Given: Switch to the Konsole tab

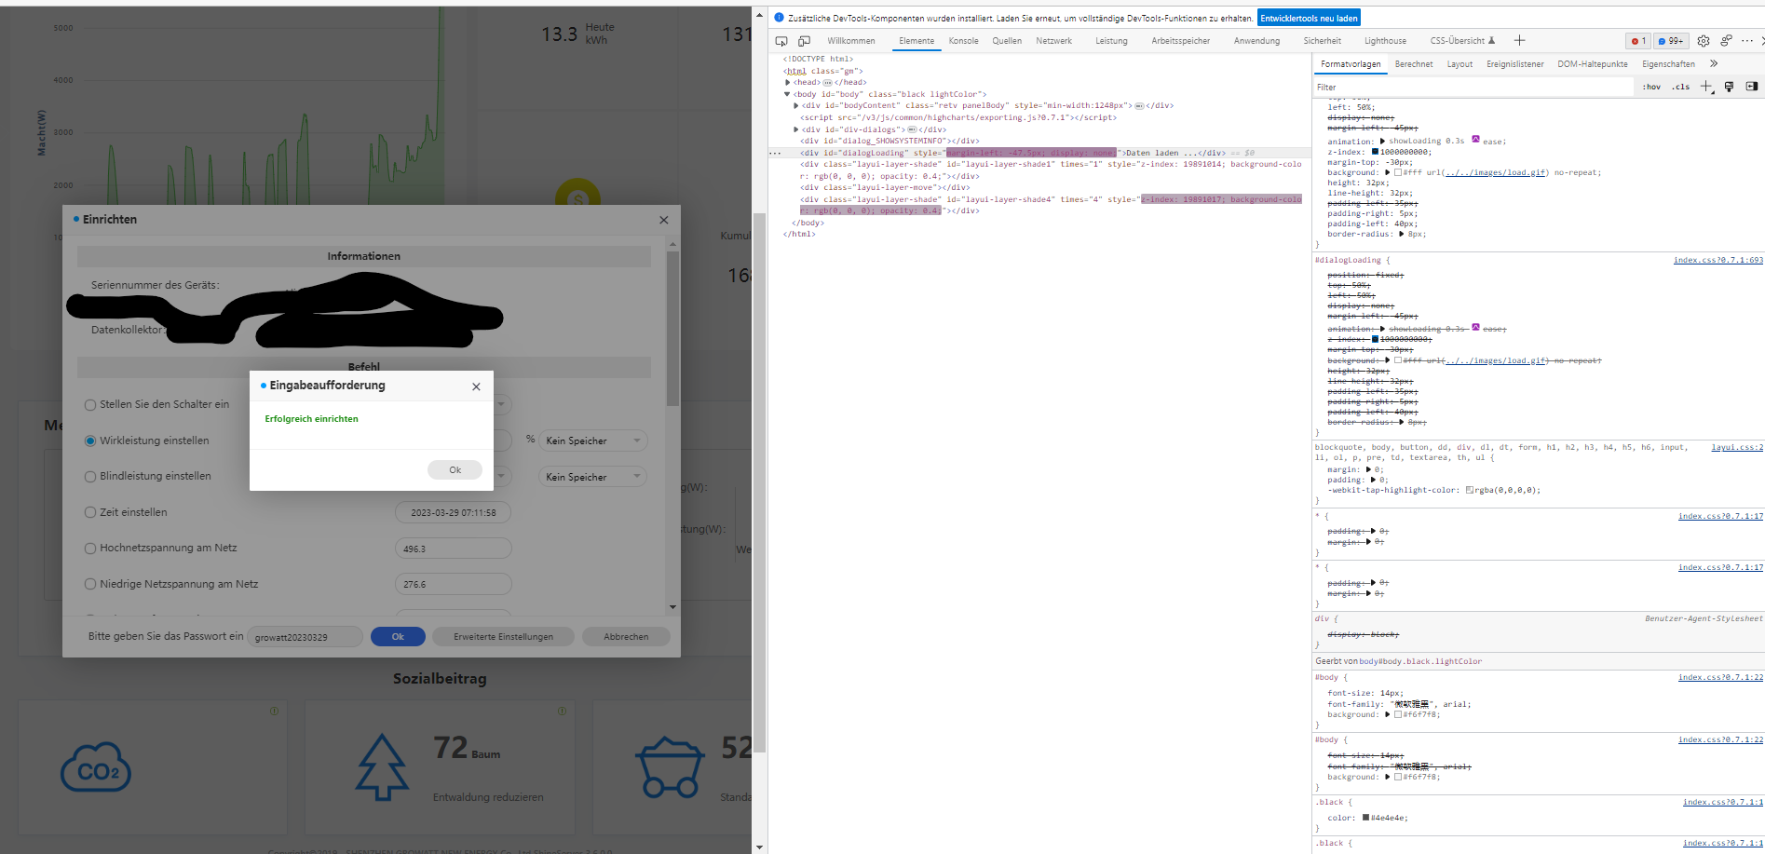Looking at the screenshot, I should click(x=963, y=41).
